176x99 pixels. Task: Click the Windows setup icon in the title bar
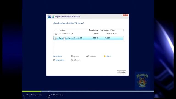pyautogui.click(x=53, y=16)
